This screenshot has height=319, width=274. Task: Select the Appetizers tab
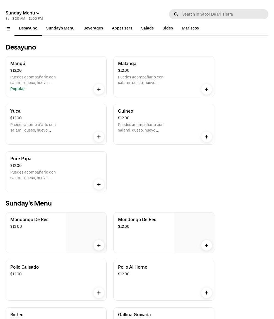(x=122, y=28)
